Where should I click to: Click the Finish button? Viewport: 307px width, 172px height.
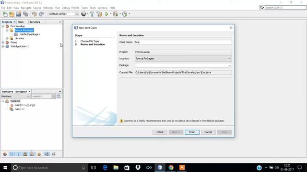pos(192,132)
